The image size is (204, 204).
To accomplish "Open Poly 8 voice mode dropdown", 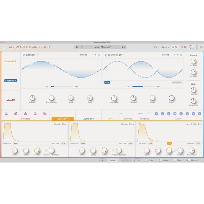I will click(x=113, y=160).
